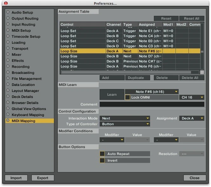Open the Interaction Mode dropdown

pos(125,118)
